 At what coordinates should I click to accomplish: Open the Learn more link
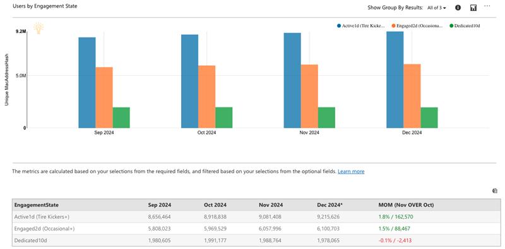tap(351, 172)
